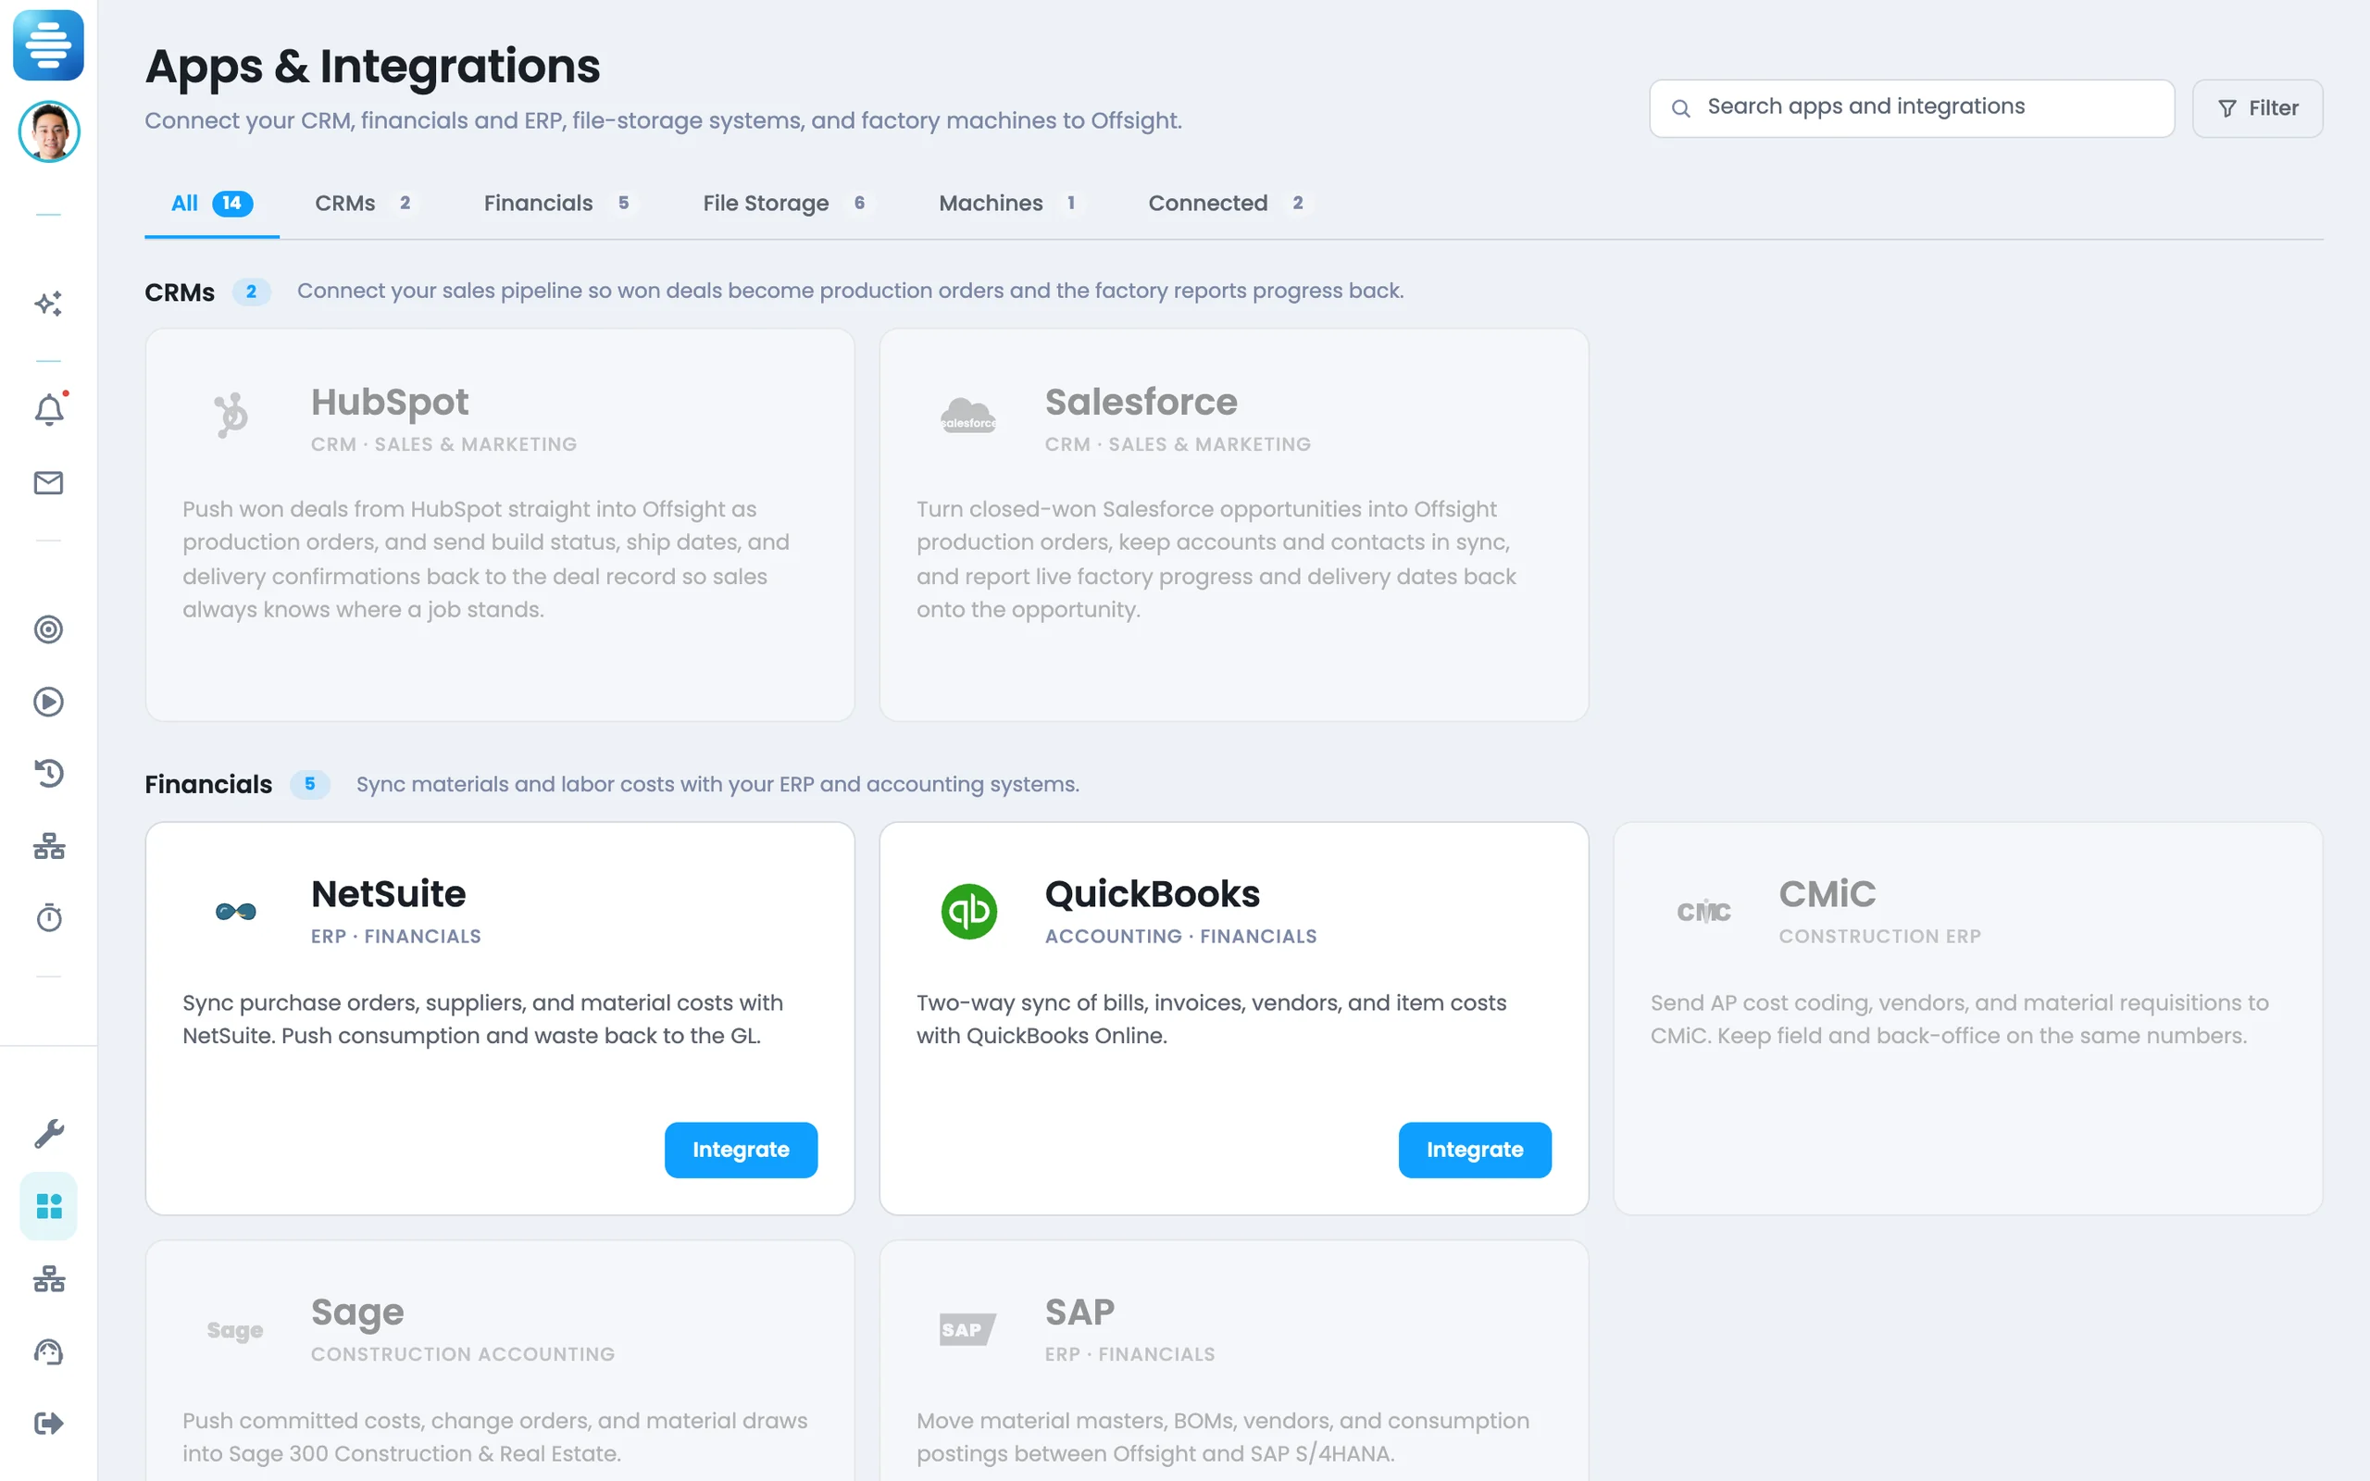
Task: Open the lower hierarchy tree icon
Action: [x=48, y=1279]
